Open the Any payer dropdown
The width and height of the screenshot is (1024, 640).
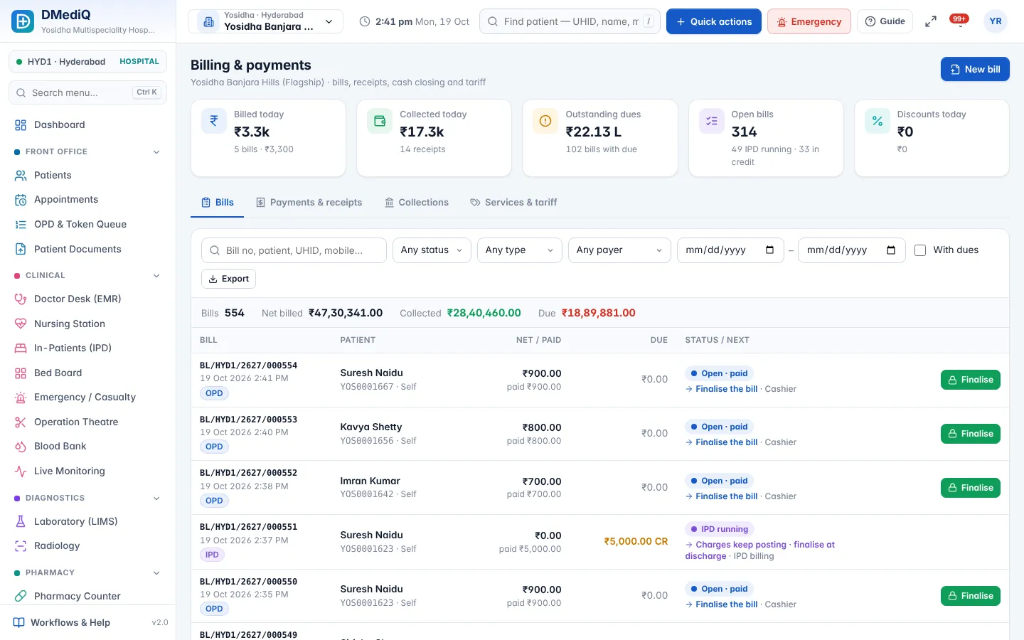coord(619,250)
